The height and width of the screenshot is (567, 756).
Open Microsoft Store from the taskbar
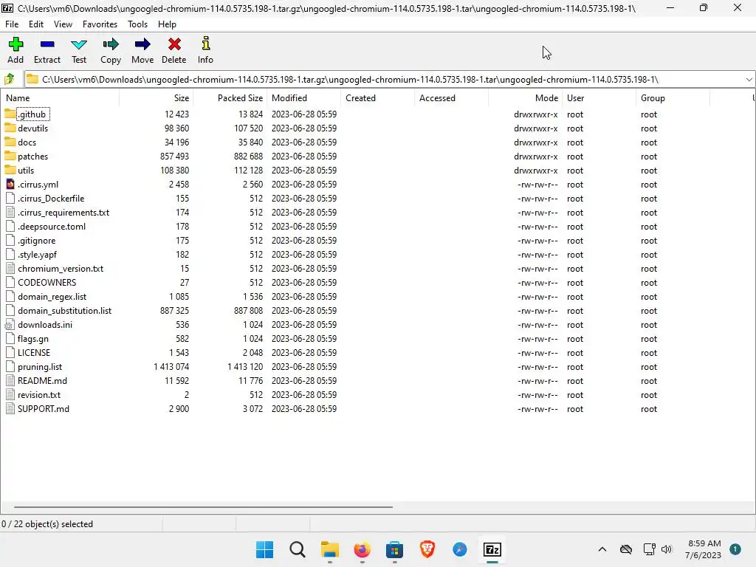click(x=394, y=549)
